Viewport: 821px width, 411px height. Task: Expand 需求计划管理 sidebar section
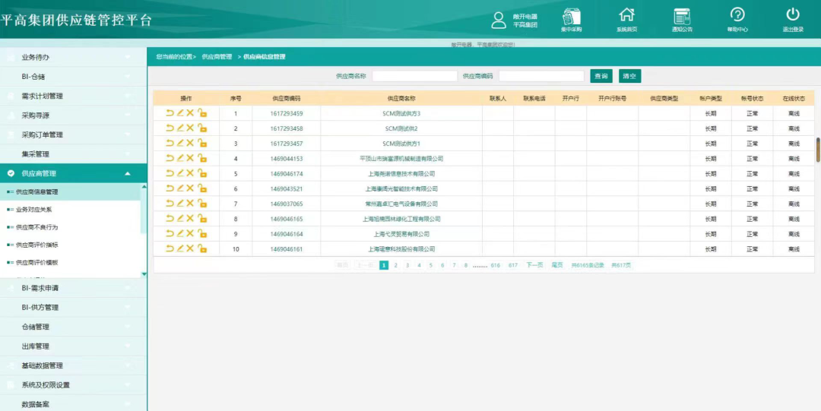coord(73,96)
